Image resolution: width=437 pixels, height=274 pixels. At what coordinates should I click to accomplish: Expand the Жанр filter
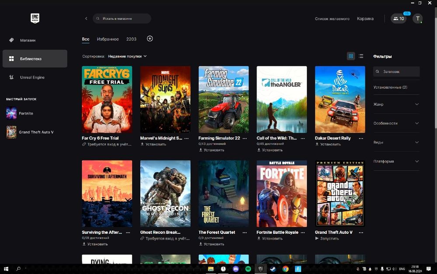point(396,104)
